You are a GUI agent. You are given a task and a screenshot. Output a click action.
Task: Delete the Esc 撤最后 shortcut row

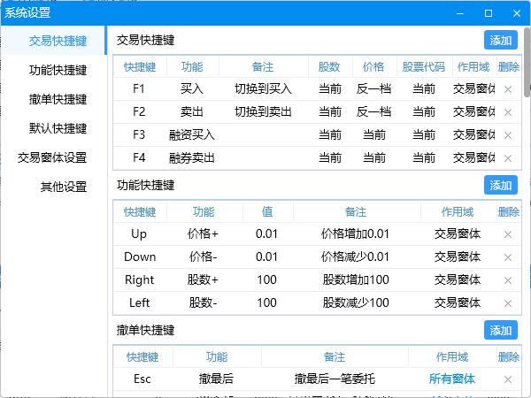click(x=508, y=379)
